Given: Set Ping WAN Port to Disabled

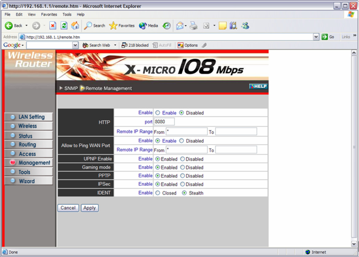Looking at the screenshot, I should [x=181, y=141].
